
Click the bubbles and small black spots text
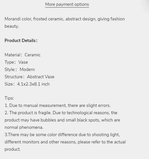pos(70,120)
